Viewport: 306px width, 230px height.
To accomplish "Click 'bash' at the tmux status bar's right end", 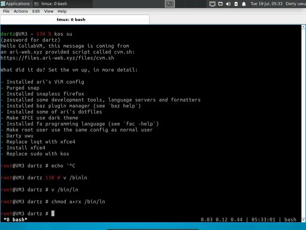I will coord(290,220).
